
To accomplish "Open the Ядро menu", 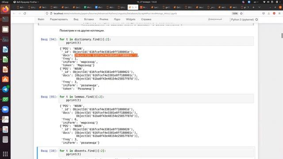I will point(117,19).
